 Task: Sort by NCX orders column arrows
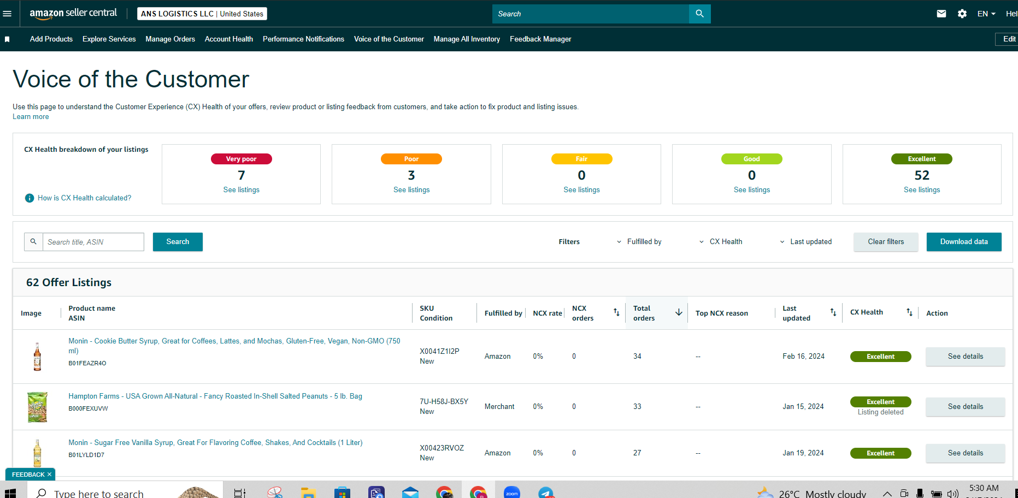(616, 312)
